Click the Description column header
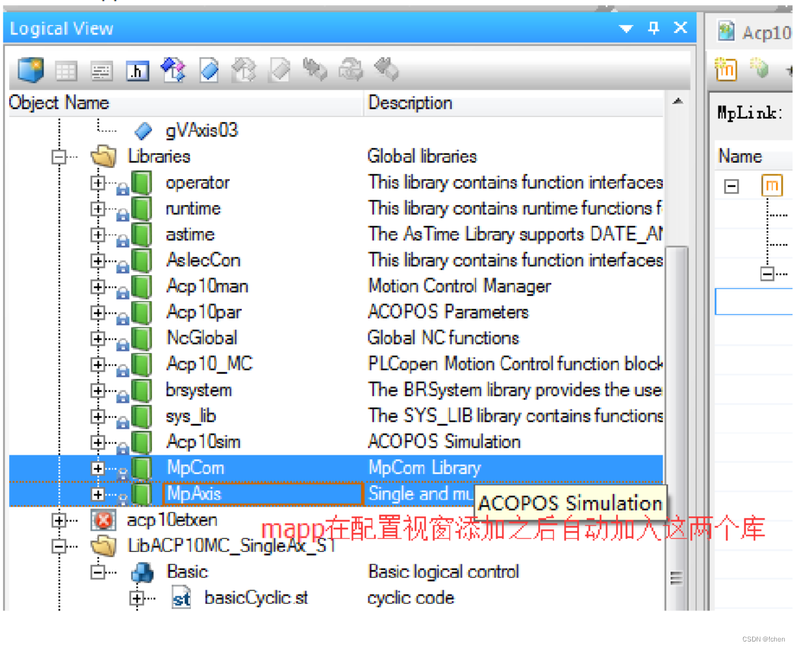795x648 pixels. 514,103
